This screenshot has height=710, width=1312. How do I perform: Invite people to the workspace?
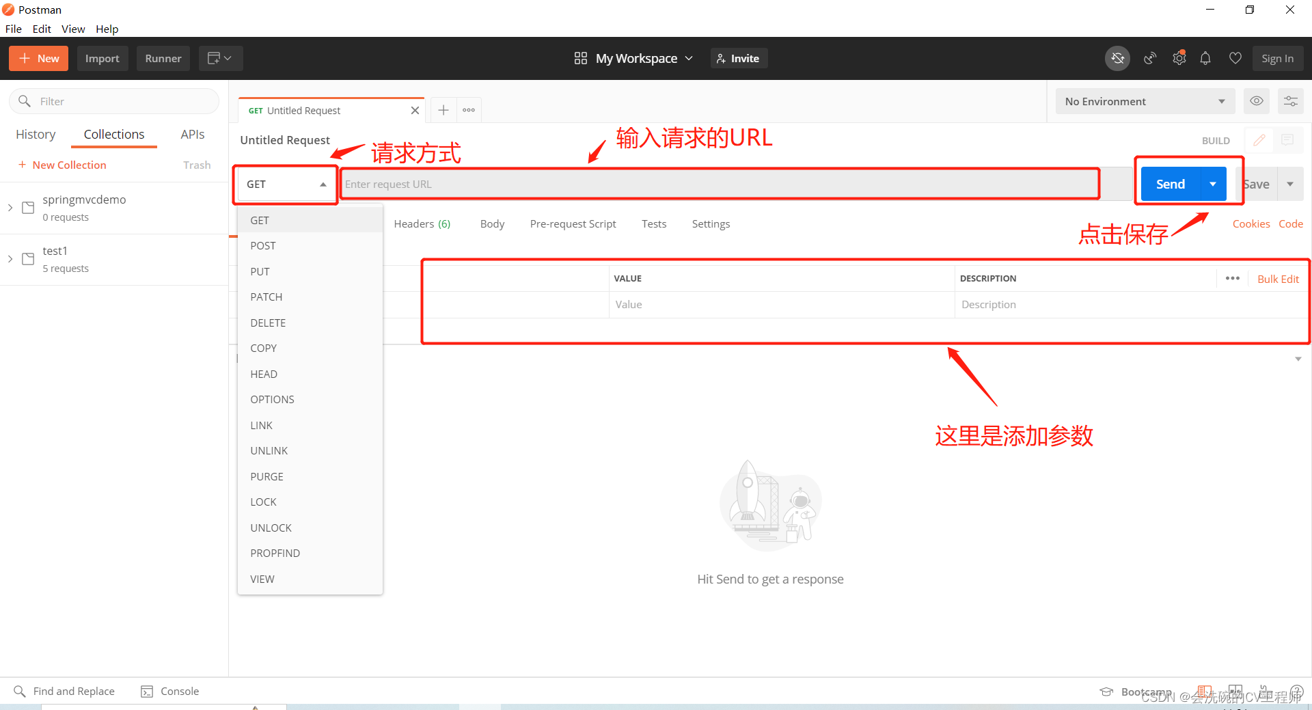tap(739, 59)
